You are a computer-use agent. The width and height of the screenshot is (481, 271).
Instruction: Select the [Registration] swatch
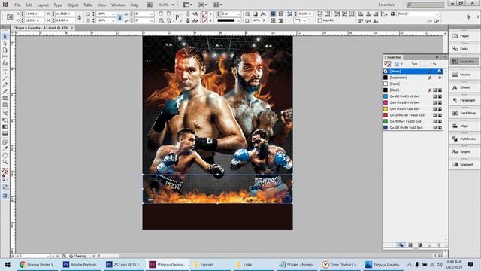pyautogui.click(x=413, y=78)
